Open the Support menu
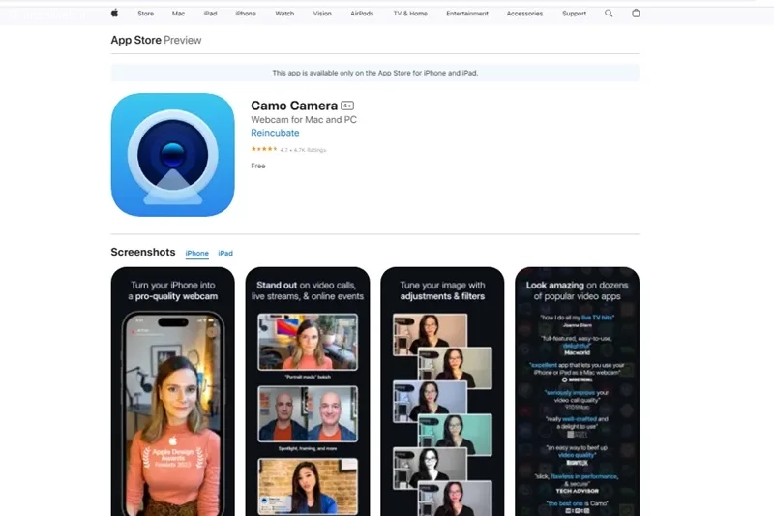Image resolution: width=774 pixels, height=516 pixels. point(574,14)
